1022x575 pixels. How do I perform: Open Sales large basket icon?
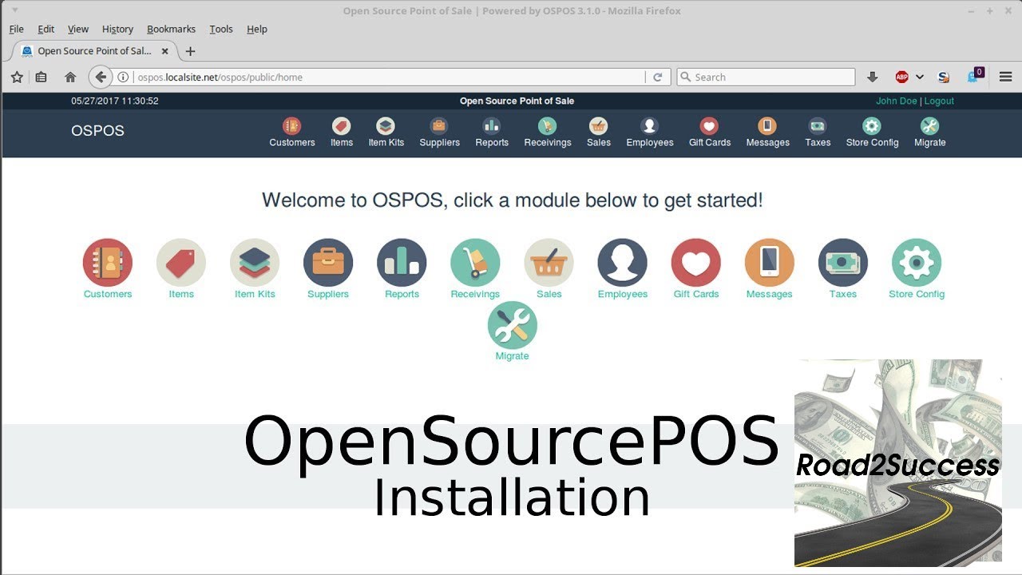549,263
